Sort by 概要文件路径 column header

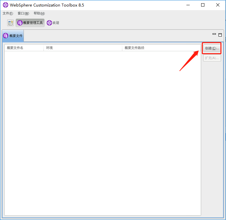(162, 48)
